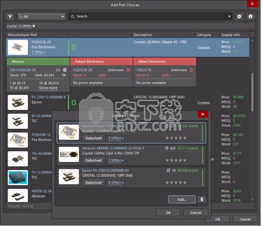Select the TXC 7V-12.000 part thumbnail
This screenshot has width=262, height=226.
click(x=18, y=177)
